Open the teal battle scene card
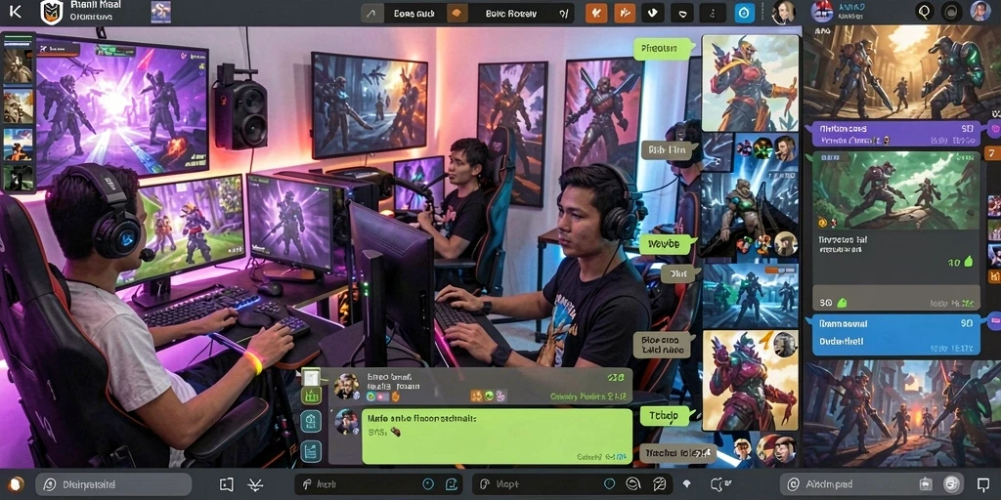Image resolution: width=1001 pixels, height=500 pixels. point(750,296)
